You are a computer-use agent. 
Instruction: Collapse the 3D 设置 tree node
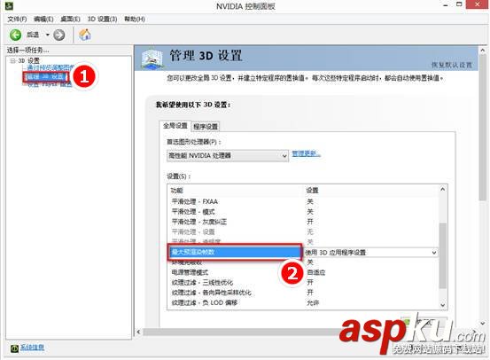click(12, 60)
